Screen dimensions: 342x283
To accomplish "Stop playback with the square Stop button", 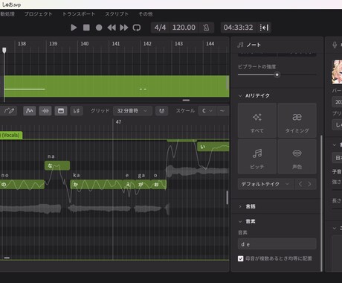I will [86, 28].
